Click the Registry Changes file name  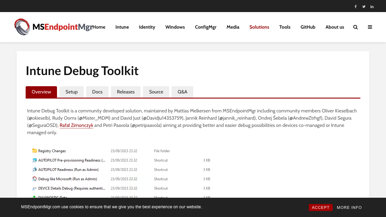click(x=52, y=151)
